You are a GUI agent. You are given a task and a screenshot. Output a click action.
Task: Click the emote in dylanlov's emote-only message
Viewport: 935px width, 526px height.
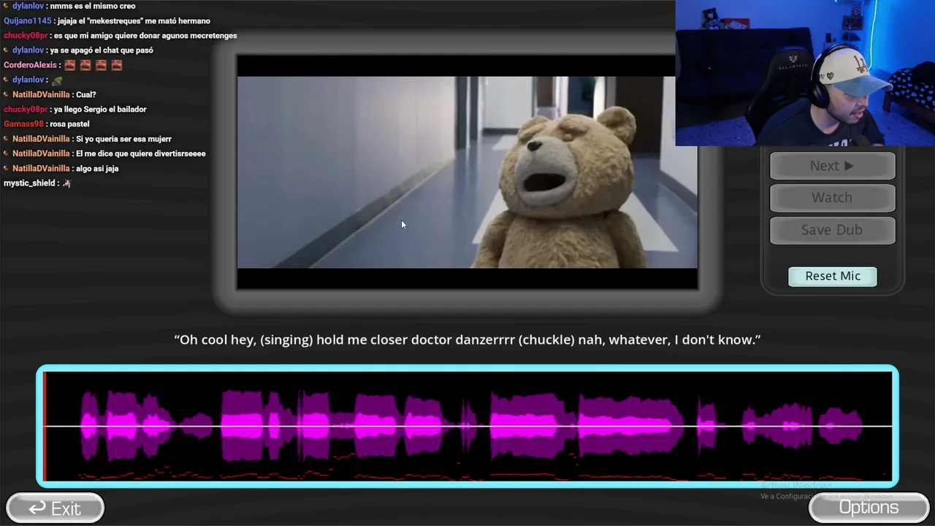pos(57,80)
